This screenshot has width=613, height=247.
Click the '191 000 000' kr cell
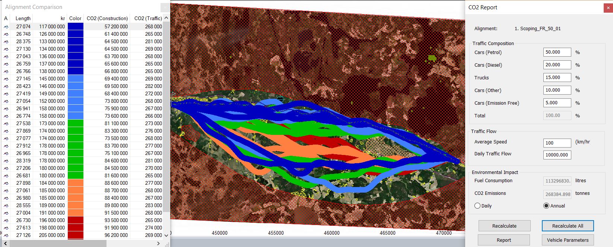[52, 213]
